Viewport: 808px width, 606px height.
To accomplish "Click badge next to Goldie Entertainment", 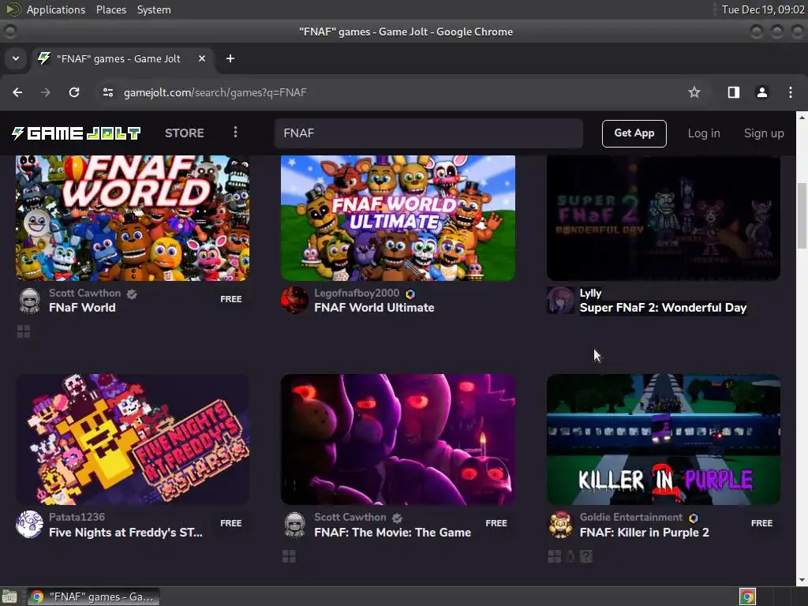I will [694, 518].
